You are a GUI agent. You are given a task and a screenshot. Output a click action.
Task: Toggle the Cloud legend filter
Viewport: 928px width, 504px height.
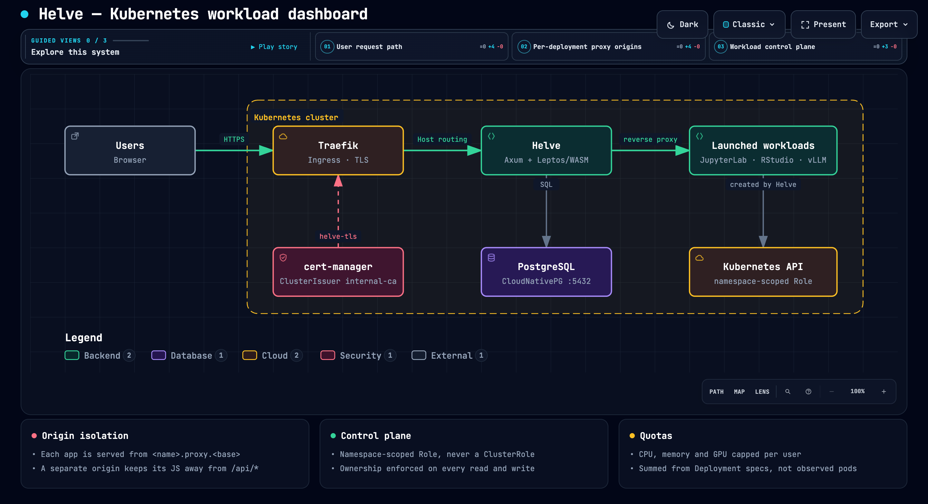273,355
